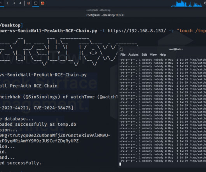Click the 'ion...' output line
This screenshot has height=172, width=206.
(x=7, y=146)
